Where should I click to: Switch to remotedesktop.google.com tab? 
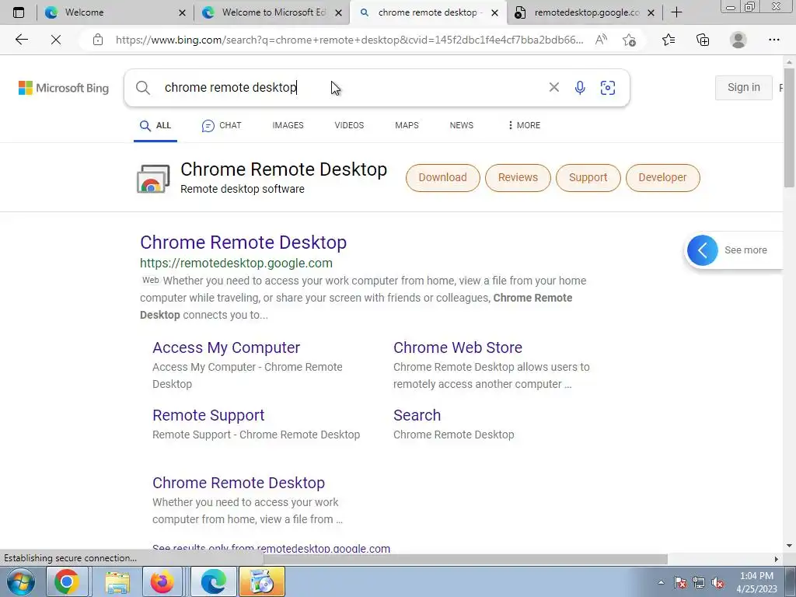point(585,12)
